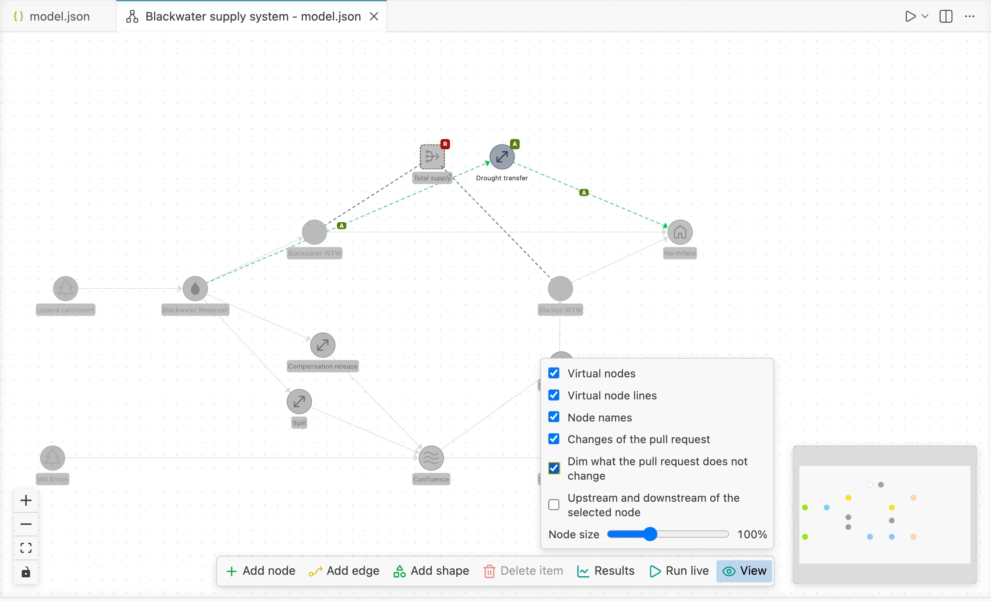This screenshot has width=991, height=601.
Task: Enable Upstream and downstream of selected node
Action: tap(554, 505)
